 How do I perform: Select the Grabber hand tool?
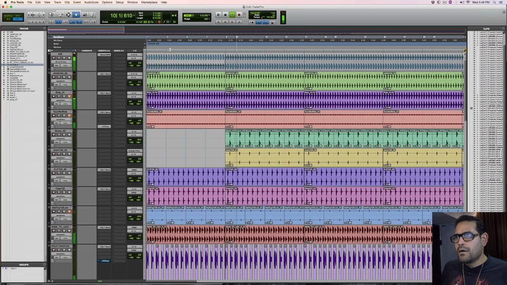(76, 15)
